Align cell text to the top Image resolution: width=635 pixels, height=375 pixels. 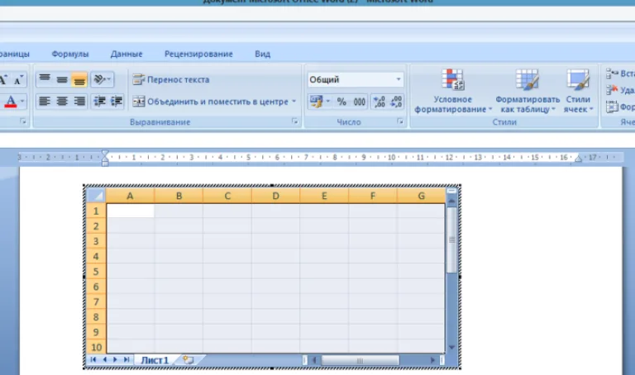45,79
